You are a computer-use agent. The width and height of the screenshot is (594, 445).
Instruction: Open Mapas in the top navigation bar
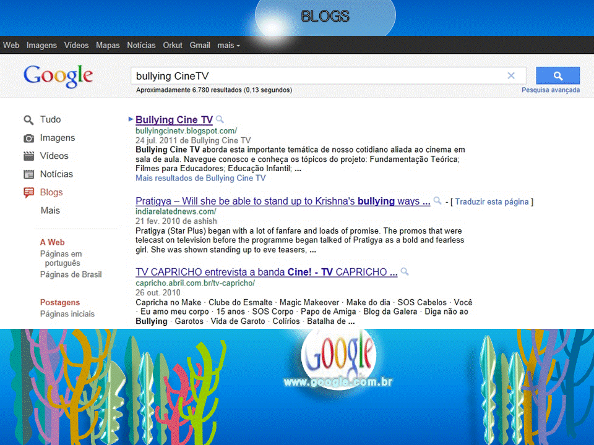coord(108,45)
